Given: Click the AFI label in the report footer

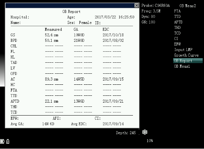Looking at the screenshot, I should pos(57,119).
